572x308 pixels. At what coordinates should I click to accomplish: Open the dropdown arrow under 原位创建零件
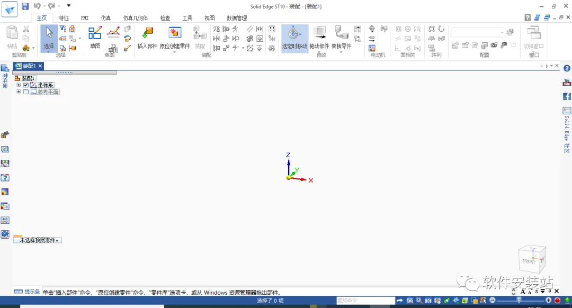pyautogui.click(x=174, y=52)
